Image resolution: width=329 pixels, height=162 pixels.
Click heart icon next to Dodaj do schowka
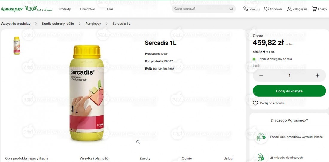click(255, 103)
